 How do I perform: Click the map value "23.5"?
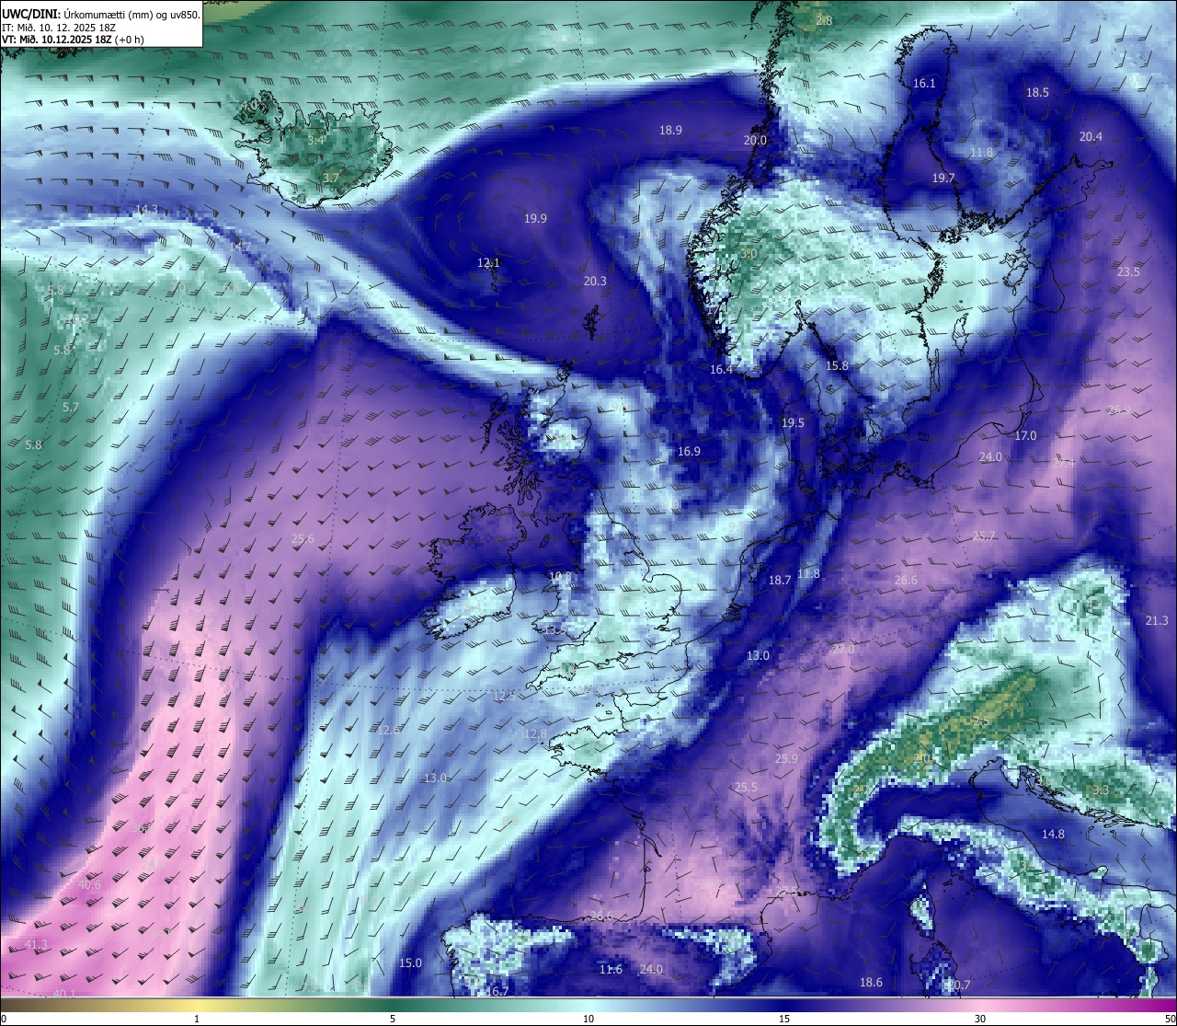pyautogui.click(x=1128, y=272)
